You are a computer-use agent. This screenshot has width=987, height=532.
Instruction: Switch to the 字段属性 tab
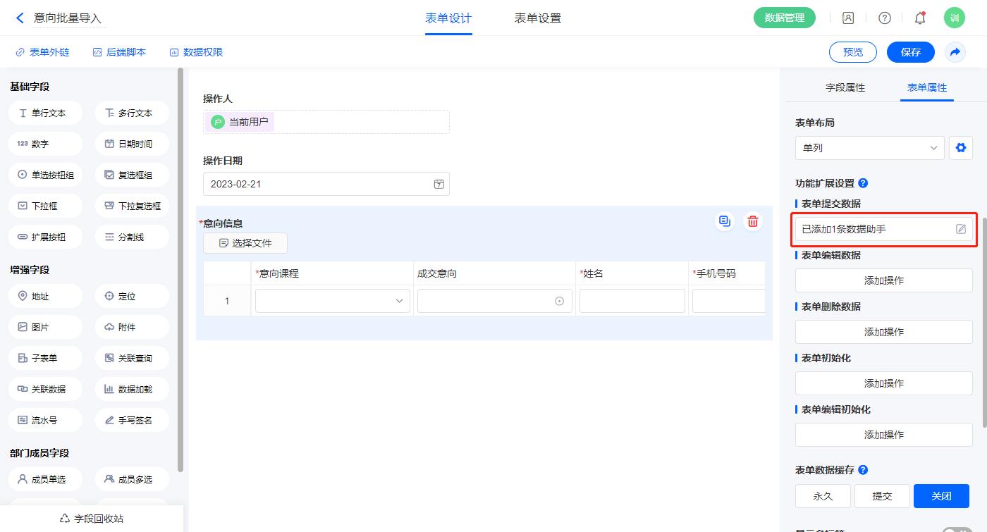click(845, 87)
